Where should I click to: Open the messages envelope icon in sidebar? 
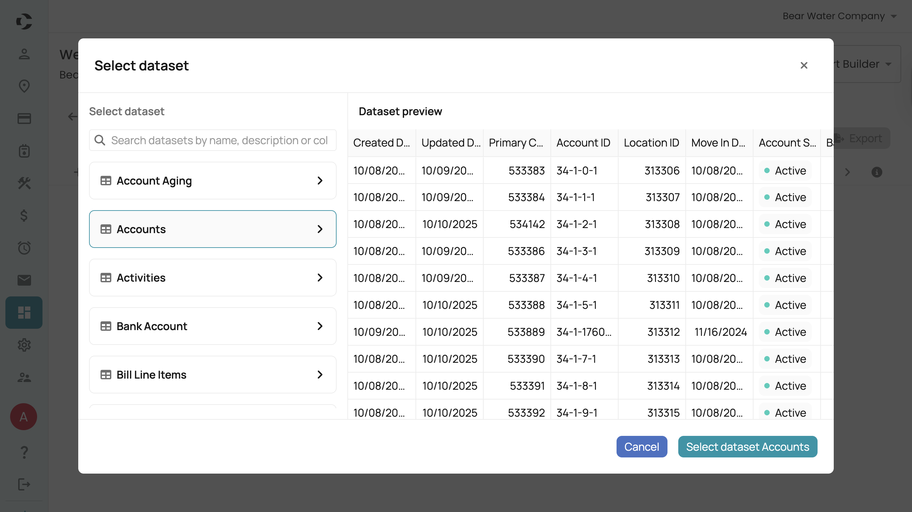(x=24, y=280)
